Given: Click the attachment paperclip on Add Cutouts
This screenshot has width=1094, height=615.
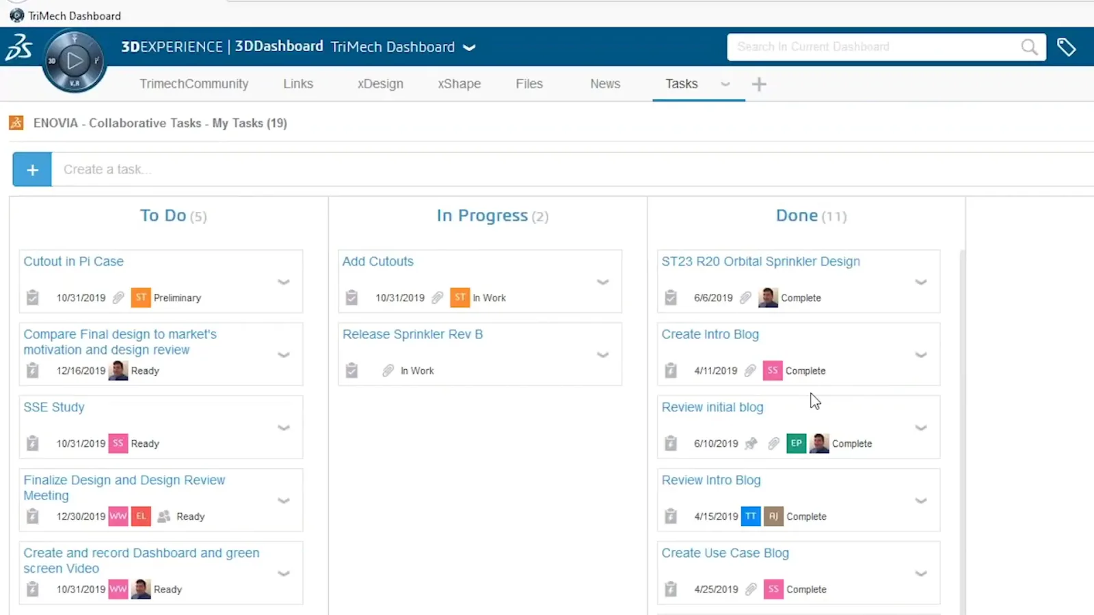Looking at the screenshot, I should pos(438,297).
